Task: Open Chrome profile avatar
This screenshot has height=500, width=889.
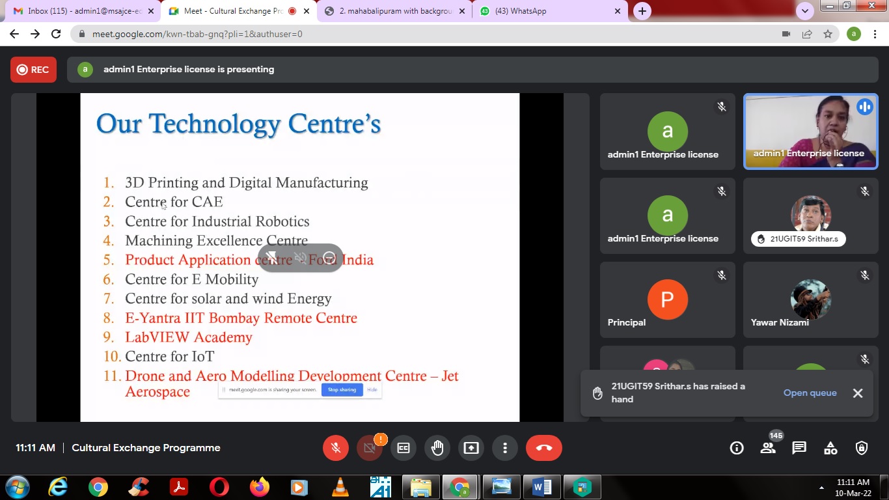Action: [x=854, y=34]
